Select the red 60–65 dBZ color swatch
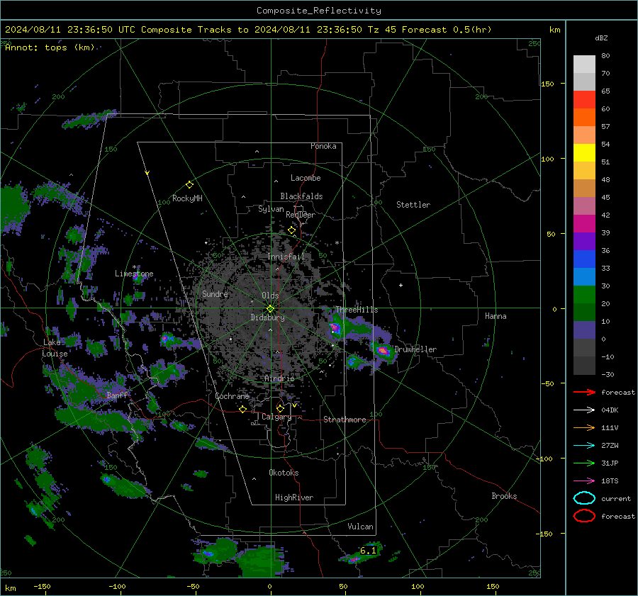Image resolution: width=638 pixels, height=596 pixels. (x=584, y=100)
